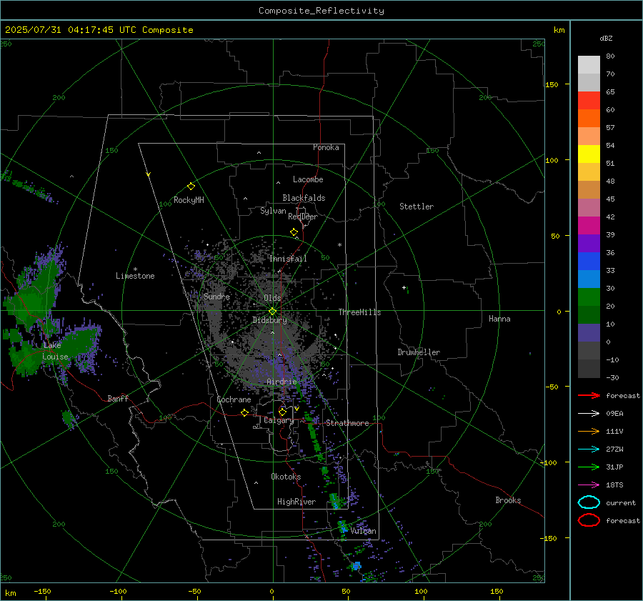The image size is (643, 601).
Task: Click the light gray swatch between 80 and 70
Action: (x=589, y=65)
